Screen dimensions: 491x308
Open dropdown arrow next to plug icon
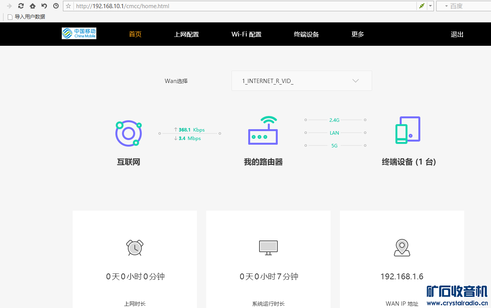(x=430, y=6)
